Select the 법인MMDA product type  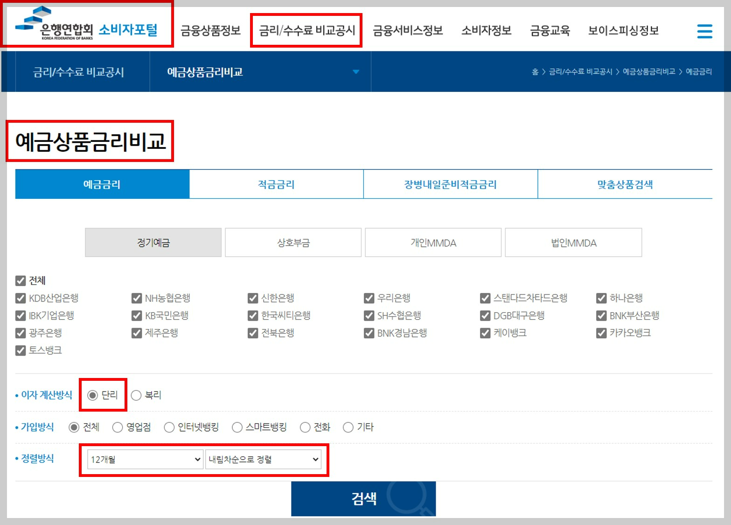click(x=573, y=243)
